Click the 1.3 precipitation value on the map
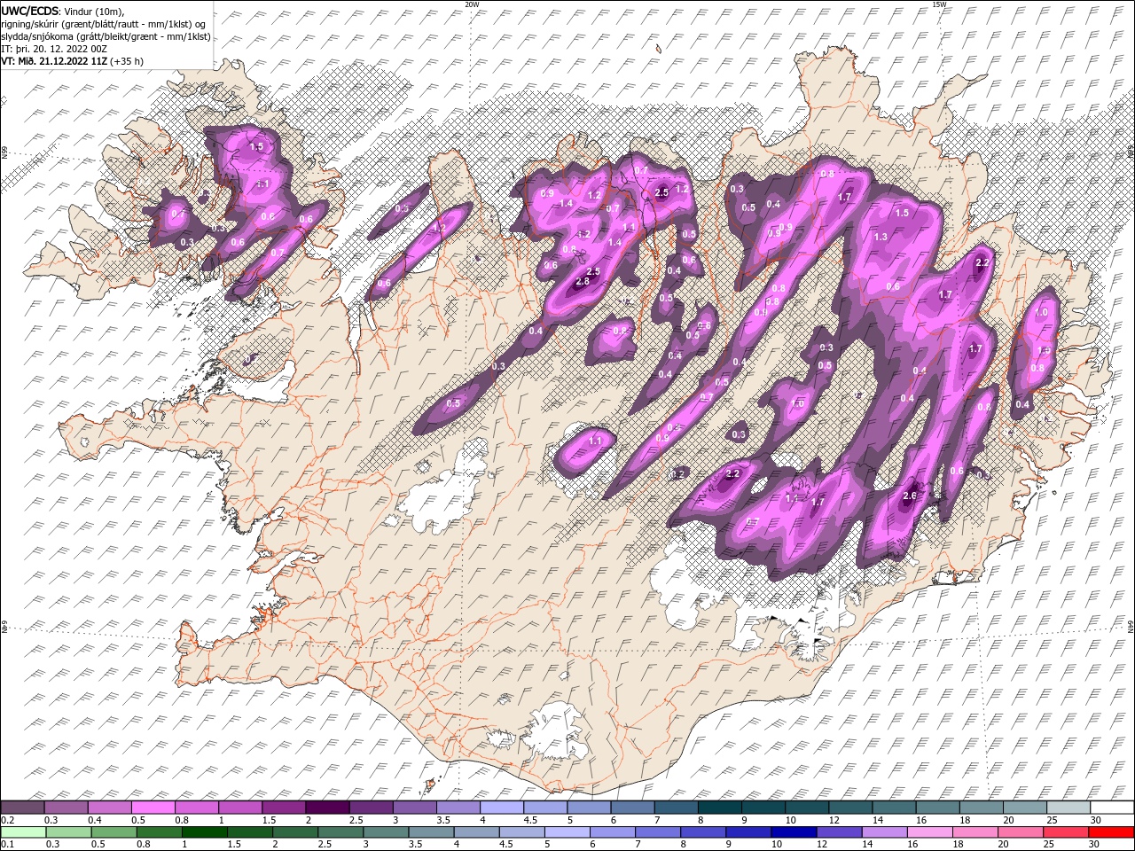 tap(881, 237)
